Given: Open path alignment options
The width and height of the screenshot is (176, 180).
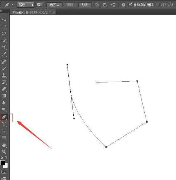Looking at the screenshot, I should (x=105, y=5).
